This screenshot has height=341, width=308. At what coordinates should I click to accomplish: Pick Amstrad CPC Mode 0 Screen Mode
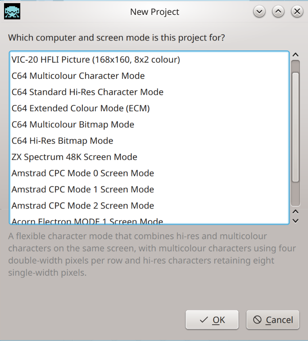(x=149, y=173)
